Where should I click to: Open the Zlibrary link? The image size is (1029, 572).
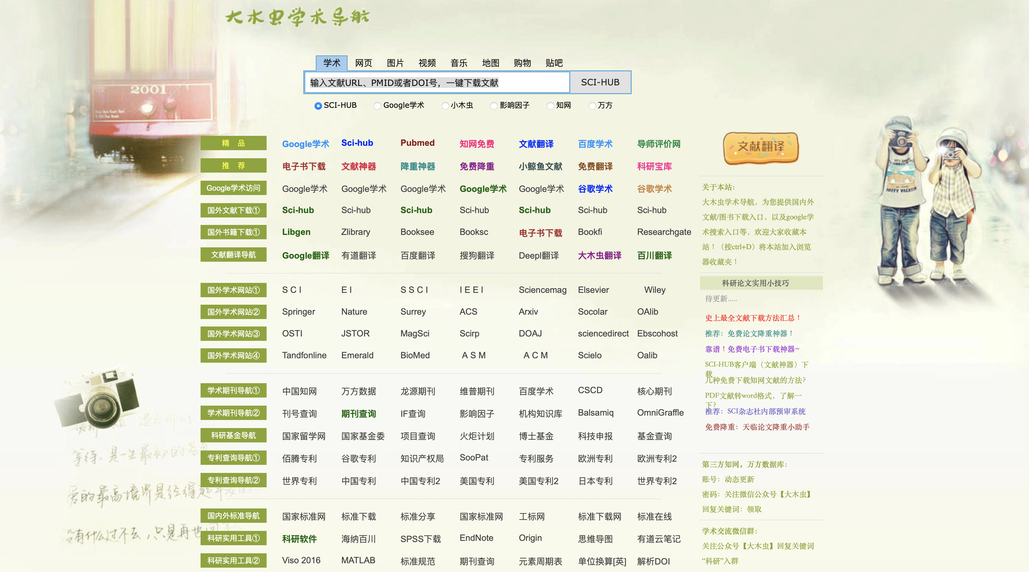(356, 232)
